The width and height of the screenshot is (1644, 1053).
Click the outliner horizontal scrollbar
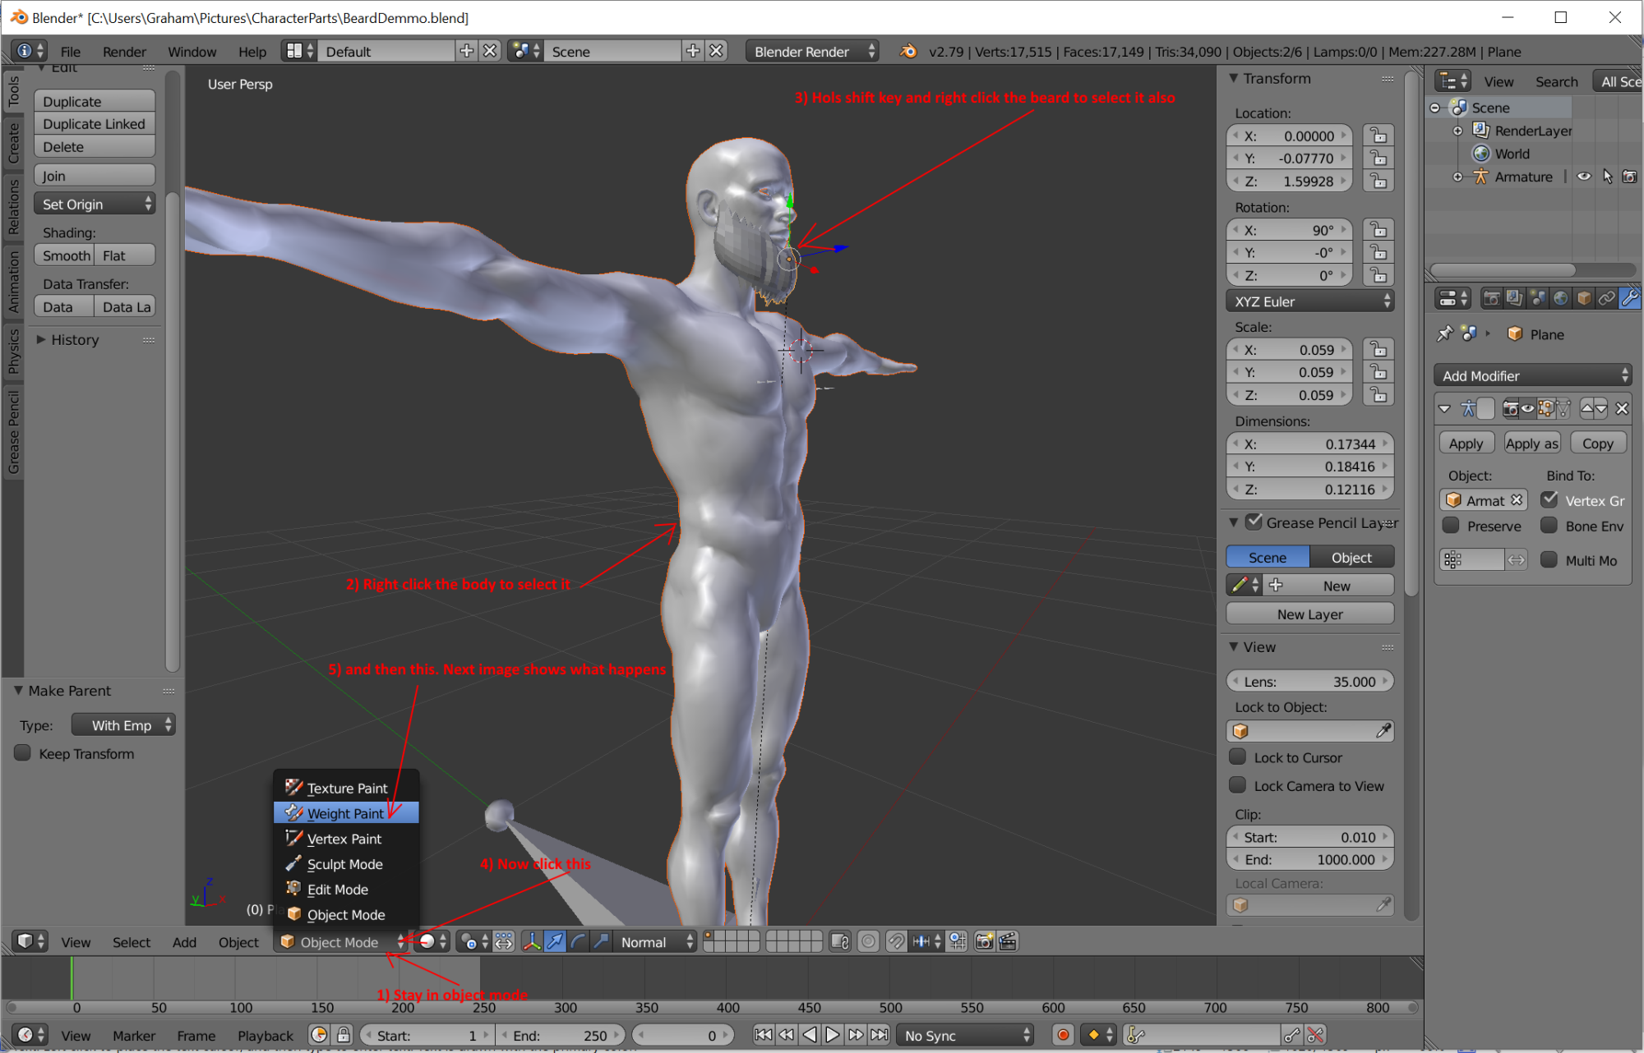click(1503, 269)
